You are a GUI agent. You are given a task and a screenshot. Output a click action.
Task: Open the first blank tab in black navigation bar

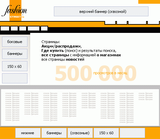pos(5,28)
